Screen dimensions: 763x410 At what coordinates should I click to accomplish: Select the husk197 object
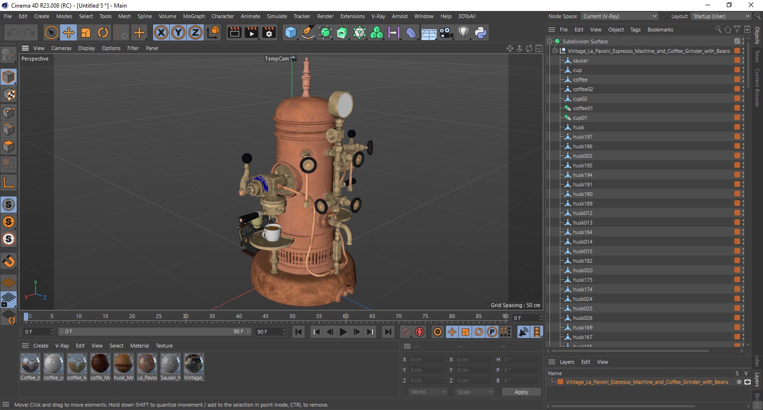(x=583, y=137)
